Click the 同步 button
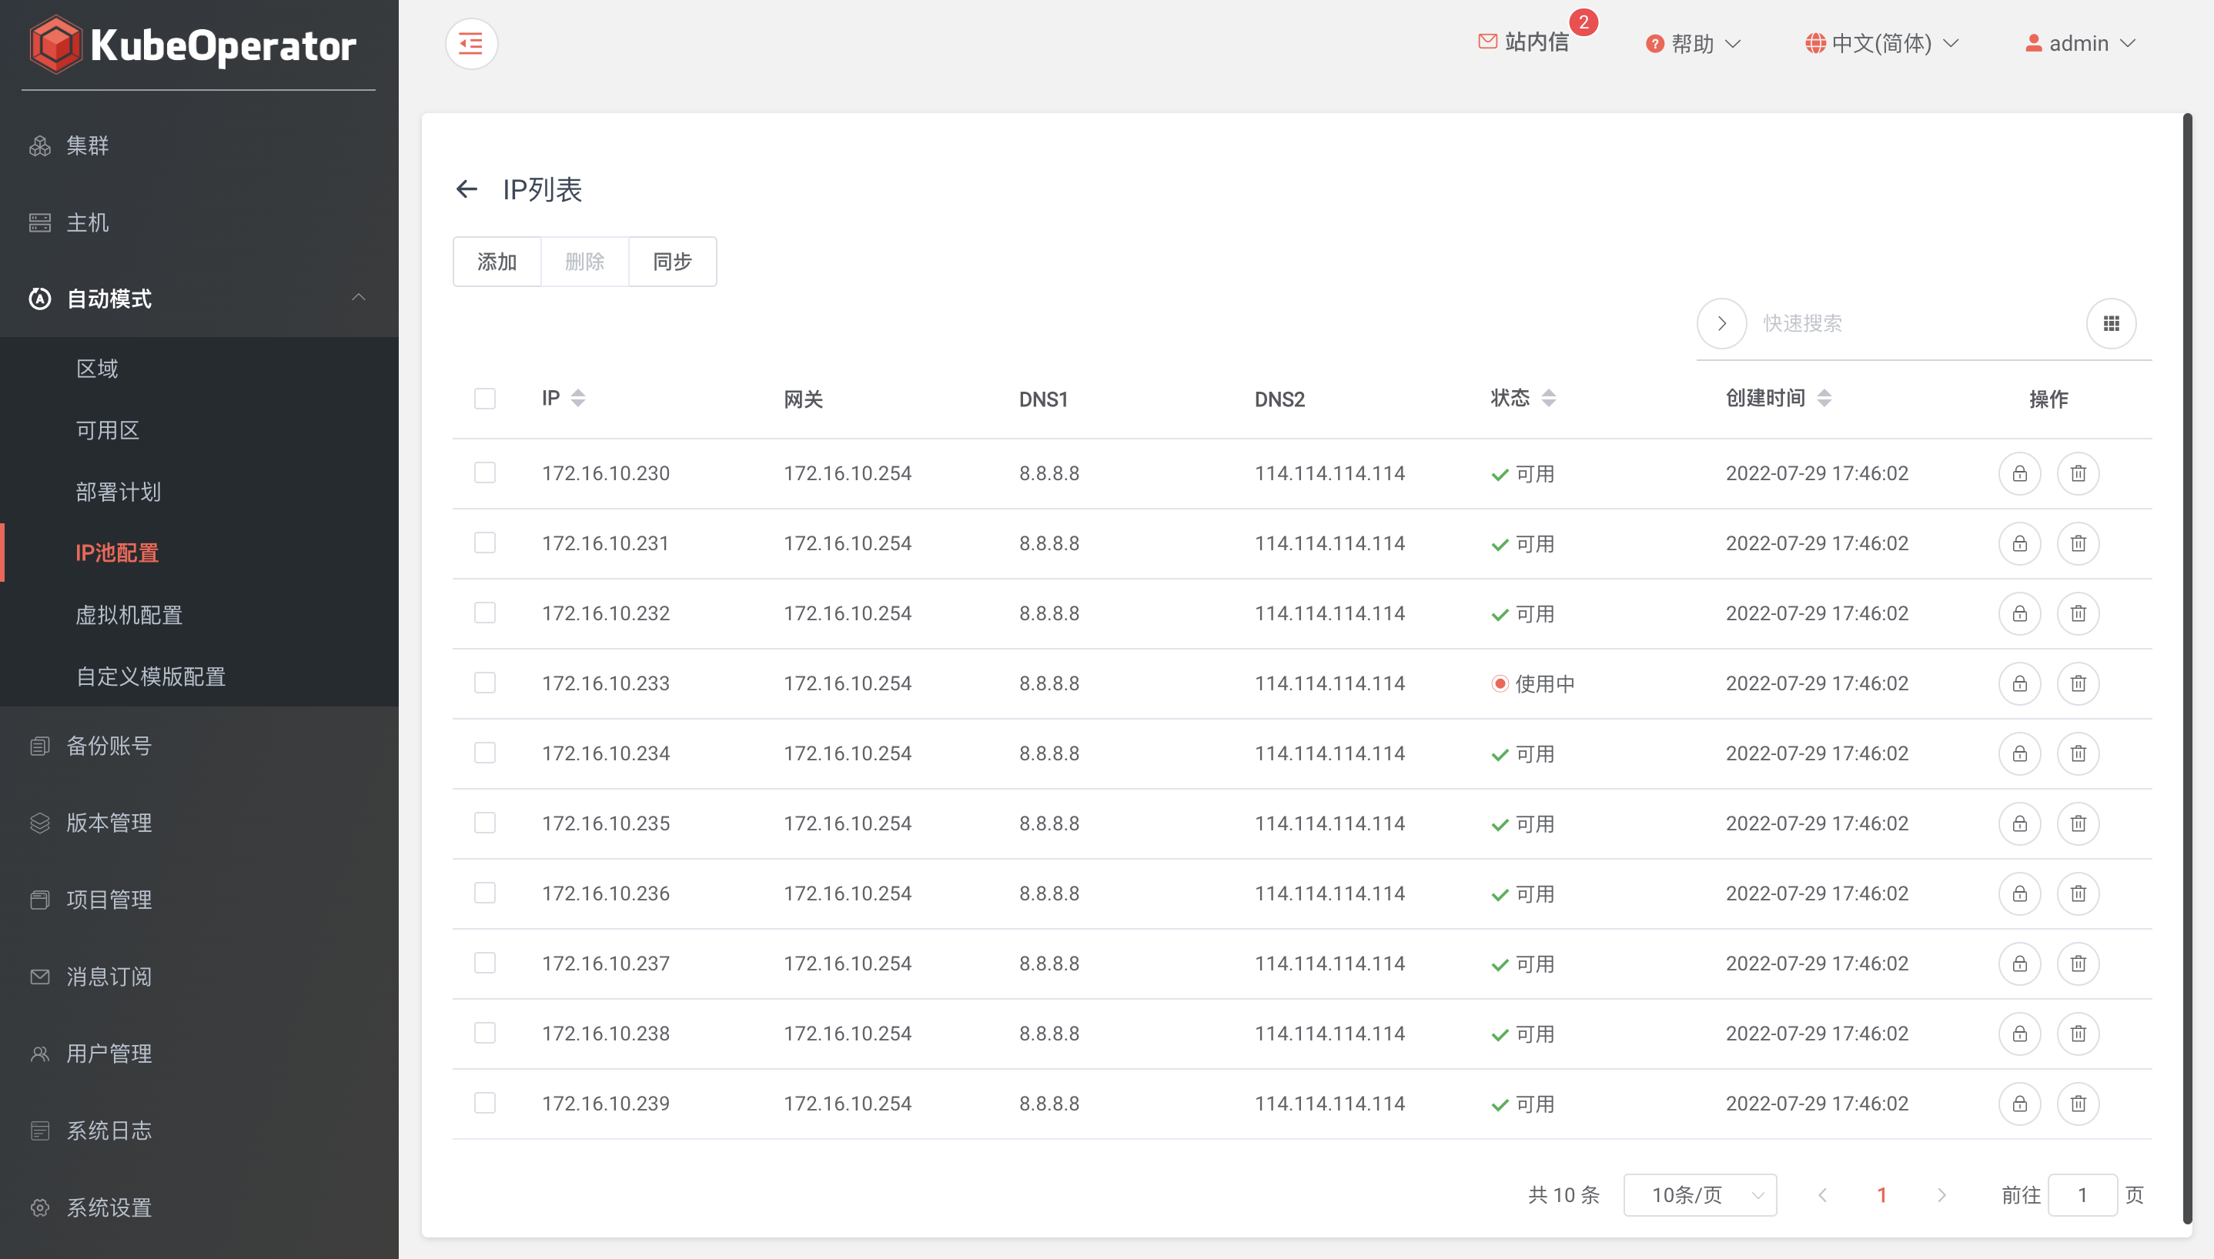This screenshot has height=1259, width=2214. [673, 261]
